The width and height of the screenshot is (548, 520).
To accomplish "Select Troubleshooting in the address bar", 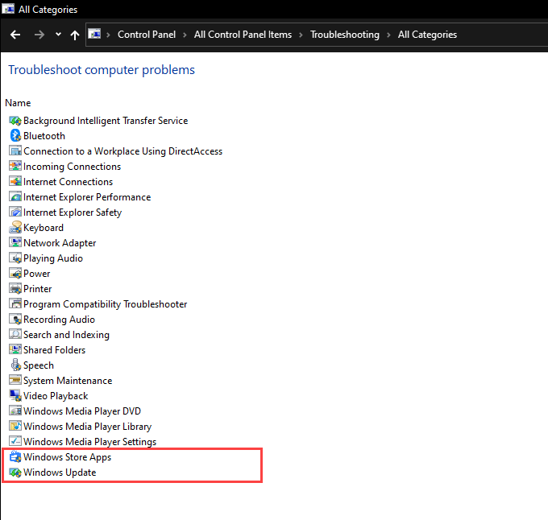I will (x=344, y=35).
